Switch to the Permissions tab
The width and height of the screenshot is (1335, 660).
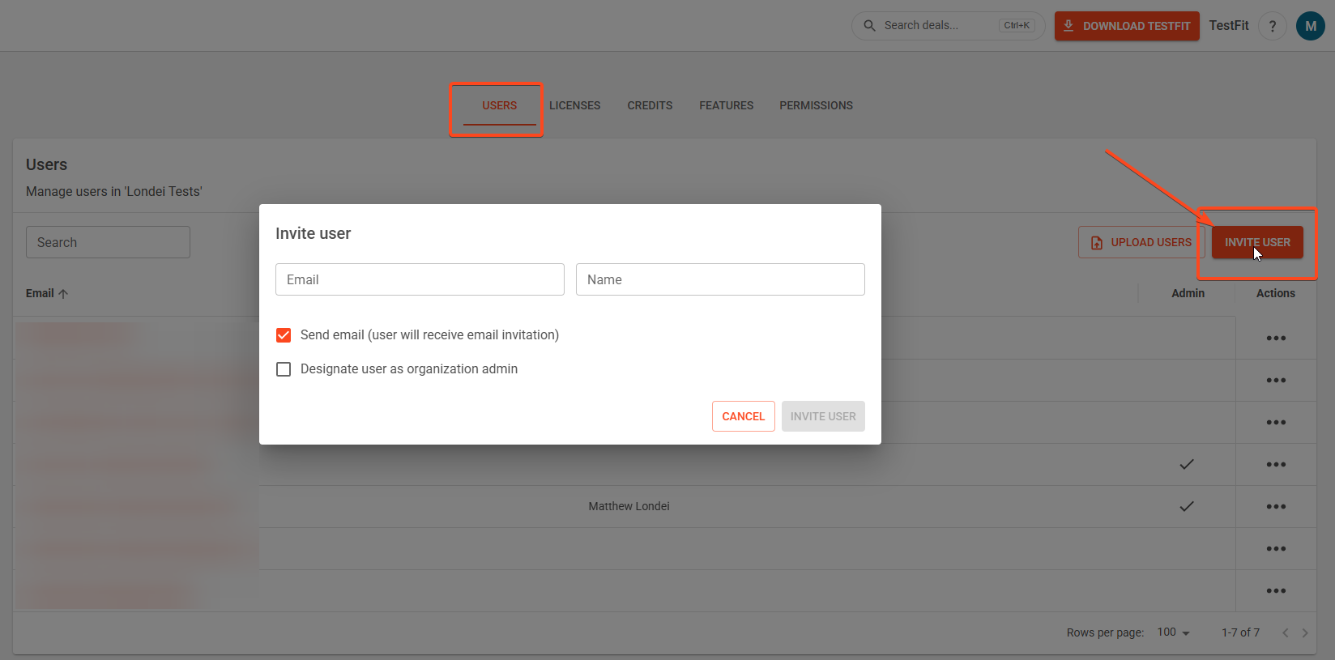coord(816,106)
